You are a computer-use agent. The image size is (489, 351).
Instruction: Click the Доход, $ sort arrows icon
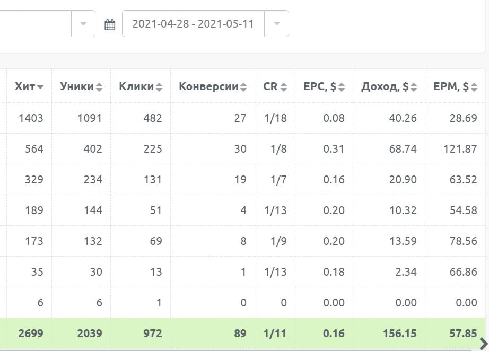pyautogui.click(x=414, y=87)
